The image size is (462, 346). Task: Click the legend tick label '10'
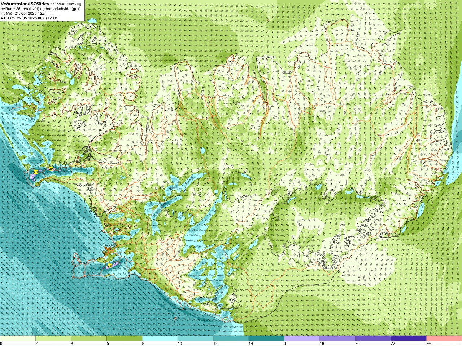click(x=180, y=343)
